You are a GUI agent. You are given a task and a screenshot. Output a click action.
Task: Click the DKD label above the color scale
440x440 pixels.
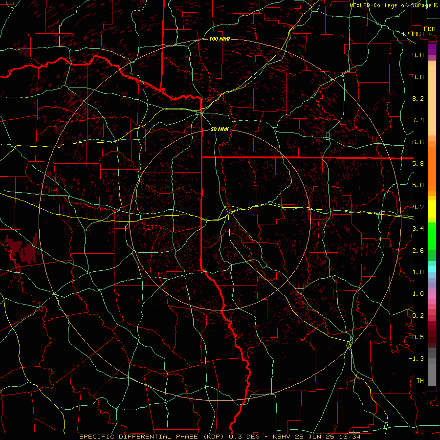429,29
